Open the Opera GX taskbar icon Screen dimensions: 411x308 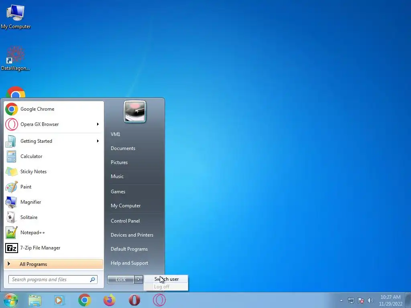tap(159, 300)
